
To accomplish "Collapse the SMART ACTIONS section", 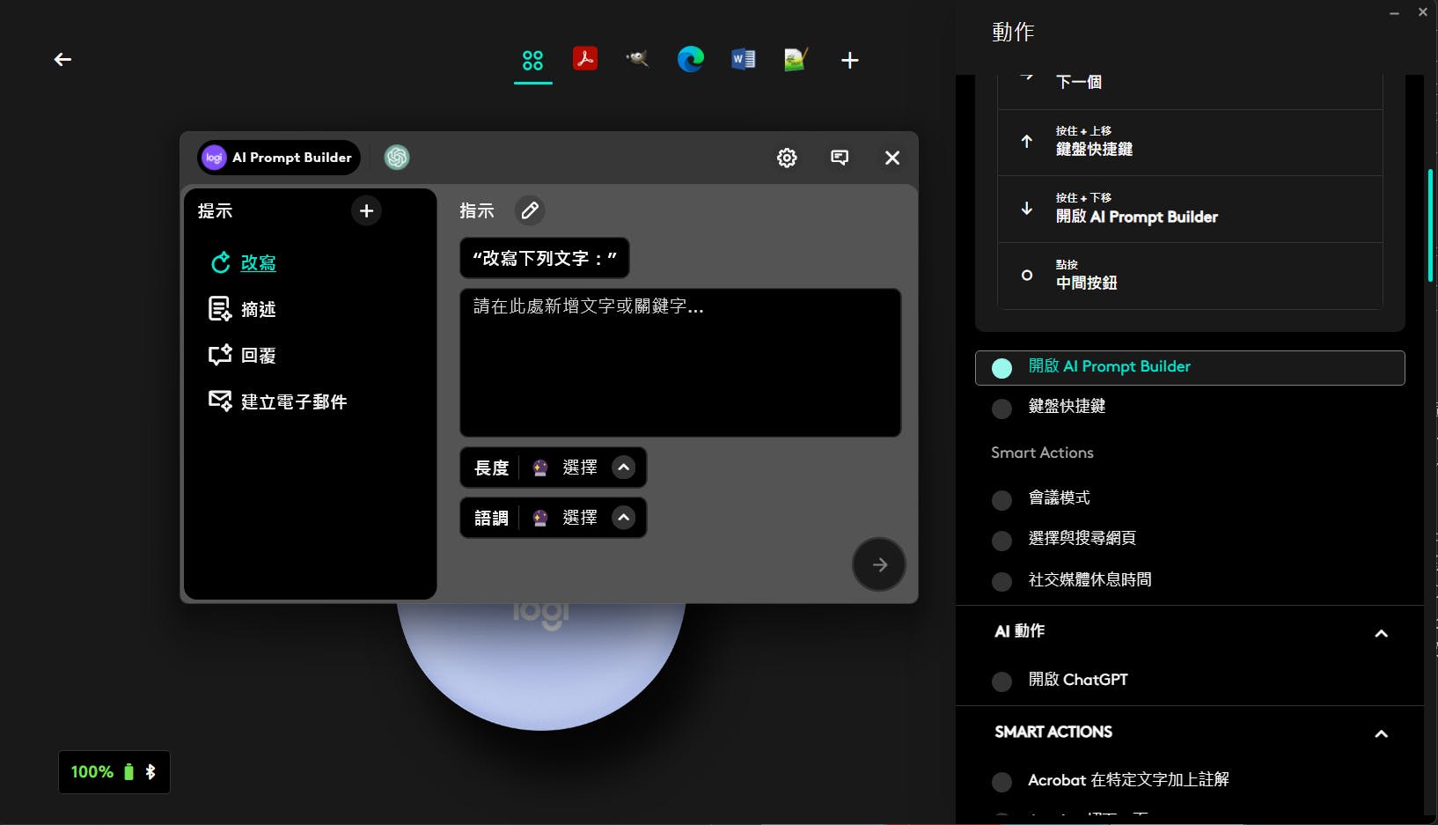I will [1381, 733].
